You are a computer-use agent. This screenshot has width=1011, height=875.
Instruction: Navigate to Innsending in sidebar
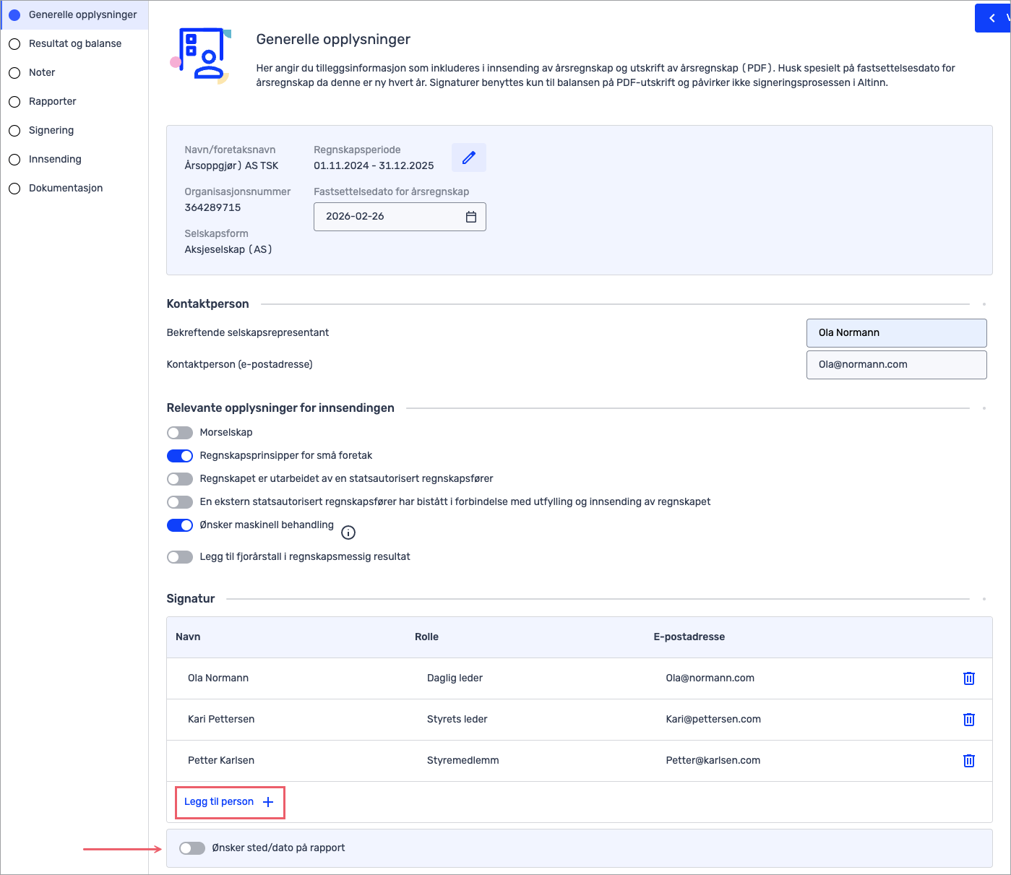pyautogui.click(x=55, y=160)
